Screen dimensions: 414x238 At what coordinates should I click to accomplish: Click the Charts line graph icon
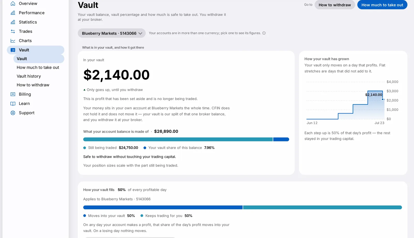13,41
